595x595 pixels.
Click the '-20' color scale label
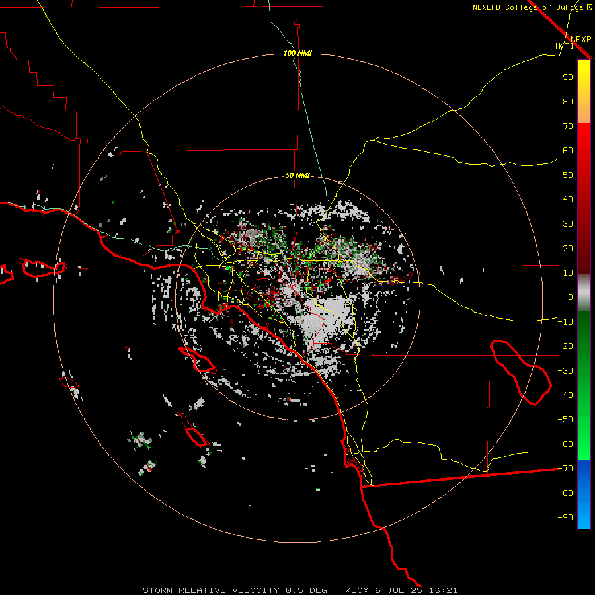[565, 346]
